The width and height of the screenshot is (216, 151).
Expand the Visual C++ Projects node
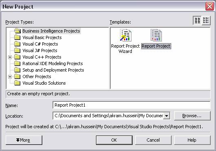point(10,57)
